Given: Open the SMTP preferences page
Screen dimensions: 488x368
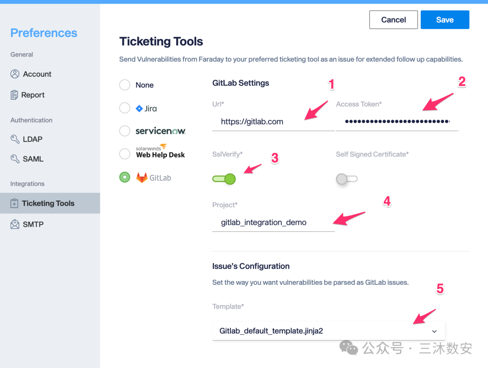Looking at the screenshot, I should click(33, 224).
